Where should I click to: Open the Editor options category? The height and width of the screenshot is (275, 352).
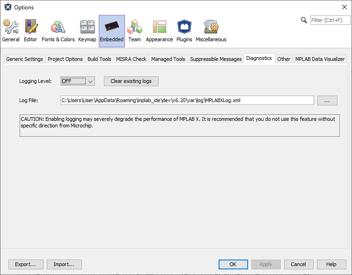pos(30,31)
